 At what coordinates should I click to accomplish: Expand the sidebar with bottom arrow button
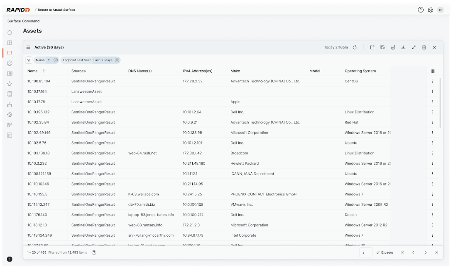pyautogui.click(x=10, y=259)
